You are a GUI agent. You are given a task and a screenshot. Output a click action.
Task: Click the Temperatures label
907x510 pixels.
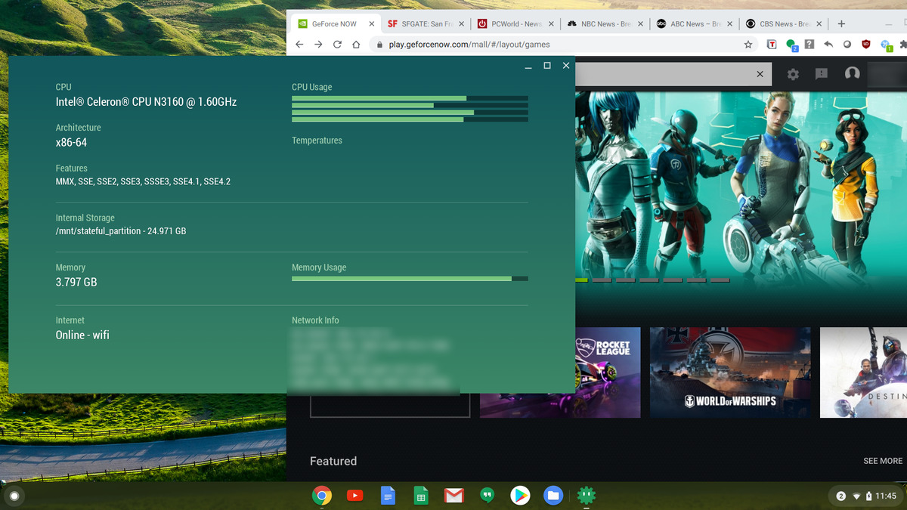tap(317, 141)
